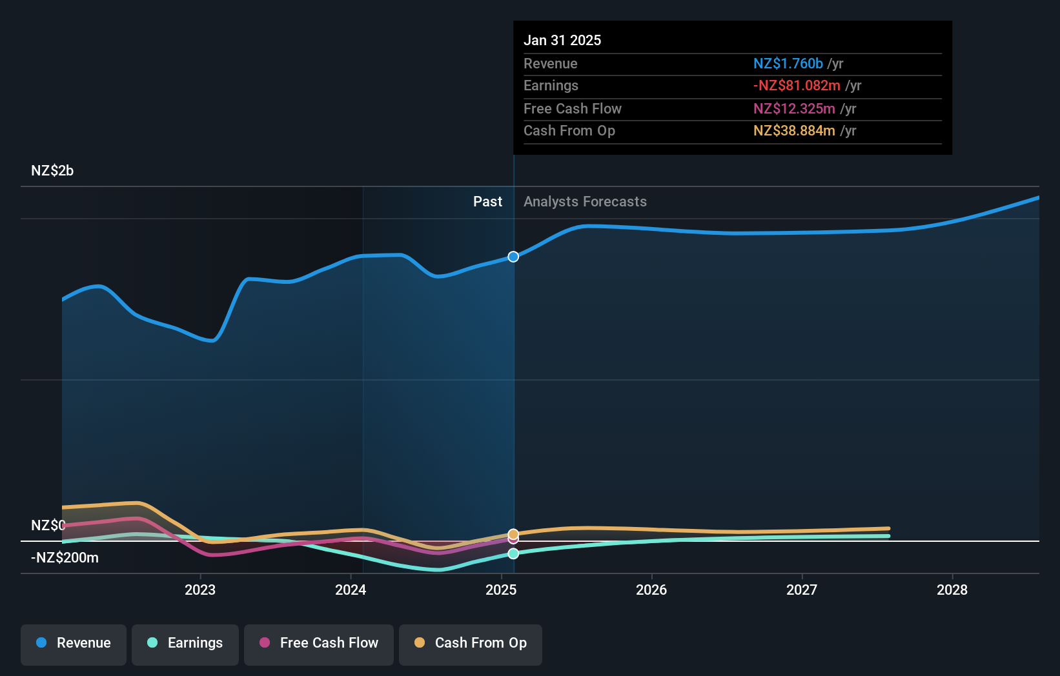Toggle the Cash From Op legend icon

[x=420, y=643]
